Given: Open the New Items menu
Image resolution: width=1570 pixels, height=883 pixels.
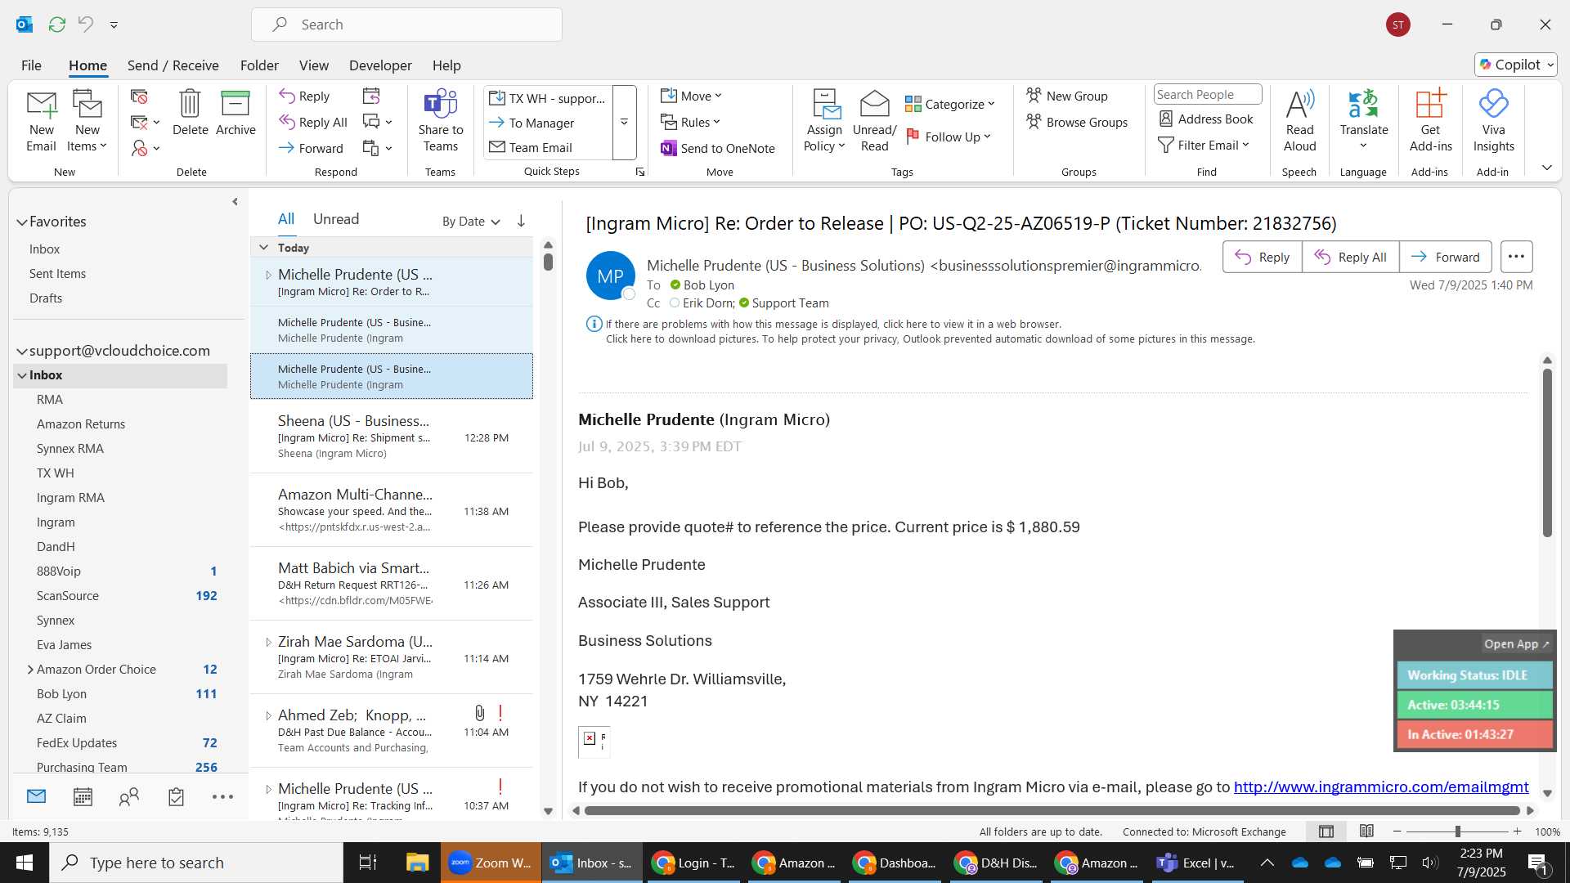Looking at the screenshot, I should click(x=87, y=121).
